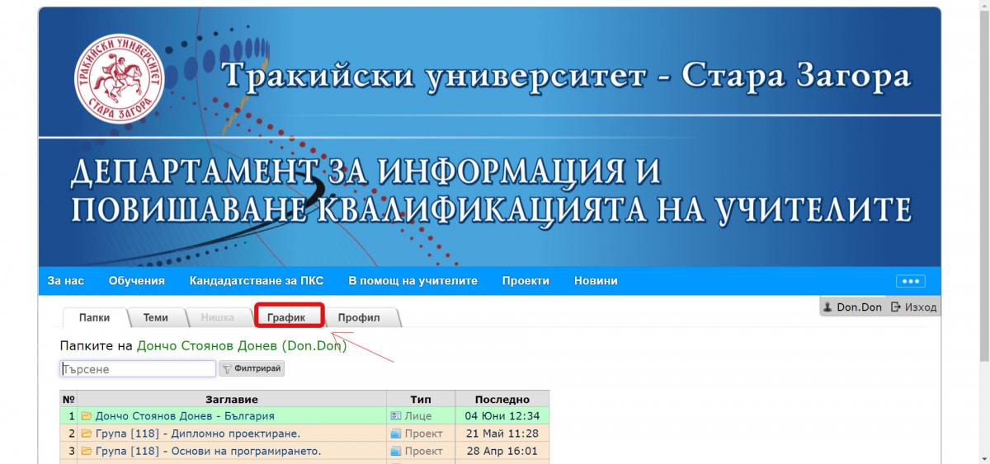The image size is (990, 464).
Task: Switch to the График tab
Action: tap(286, 317)
